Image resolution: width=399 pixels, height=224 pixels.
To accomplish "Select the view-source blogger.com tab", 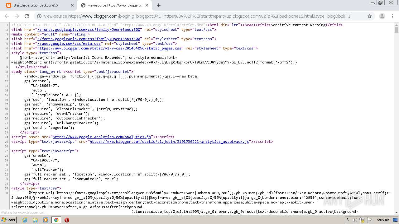I will pyautogui.click(x=114, y=5).
